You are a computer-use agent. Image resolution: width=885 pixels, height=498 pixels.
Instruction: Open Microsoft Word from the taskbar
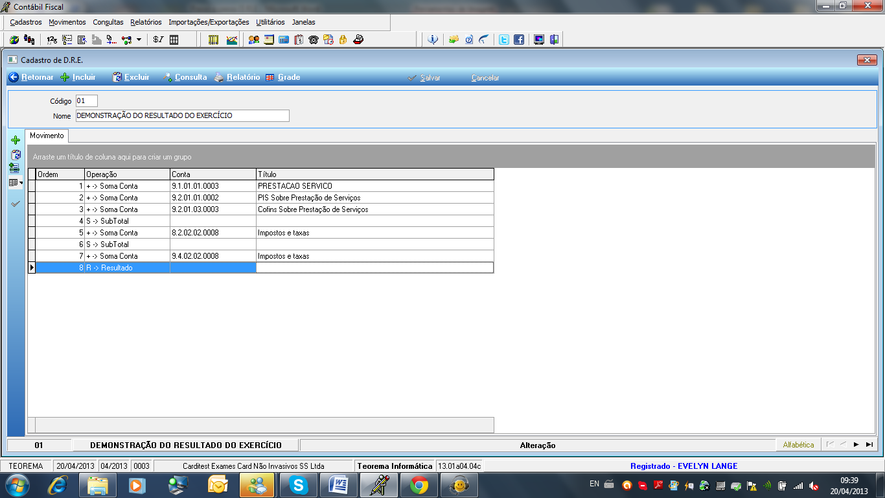(x=339, y=484)
